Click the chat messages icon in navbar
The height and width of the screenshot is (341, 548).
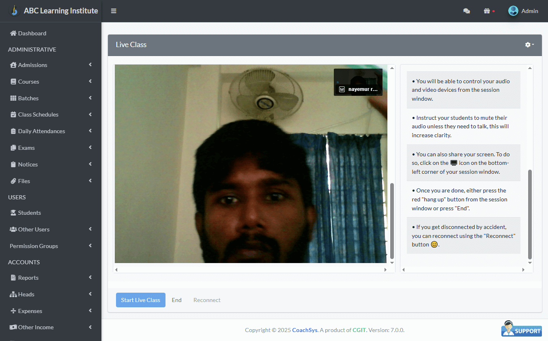(x=466, y=11)
